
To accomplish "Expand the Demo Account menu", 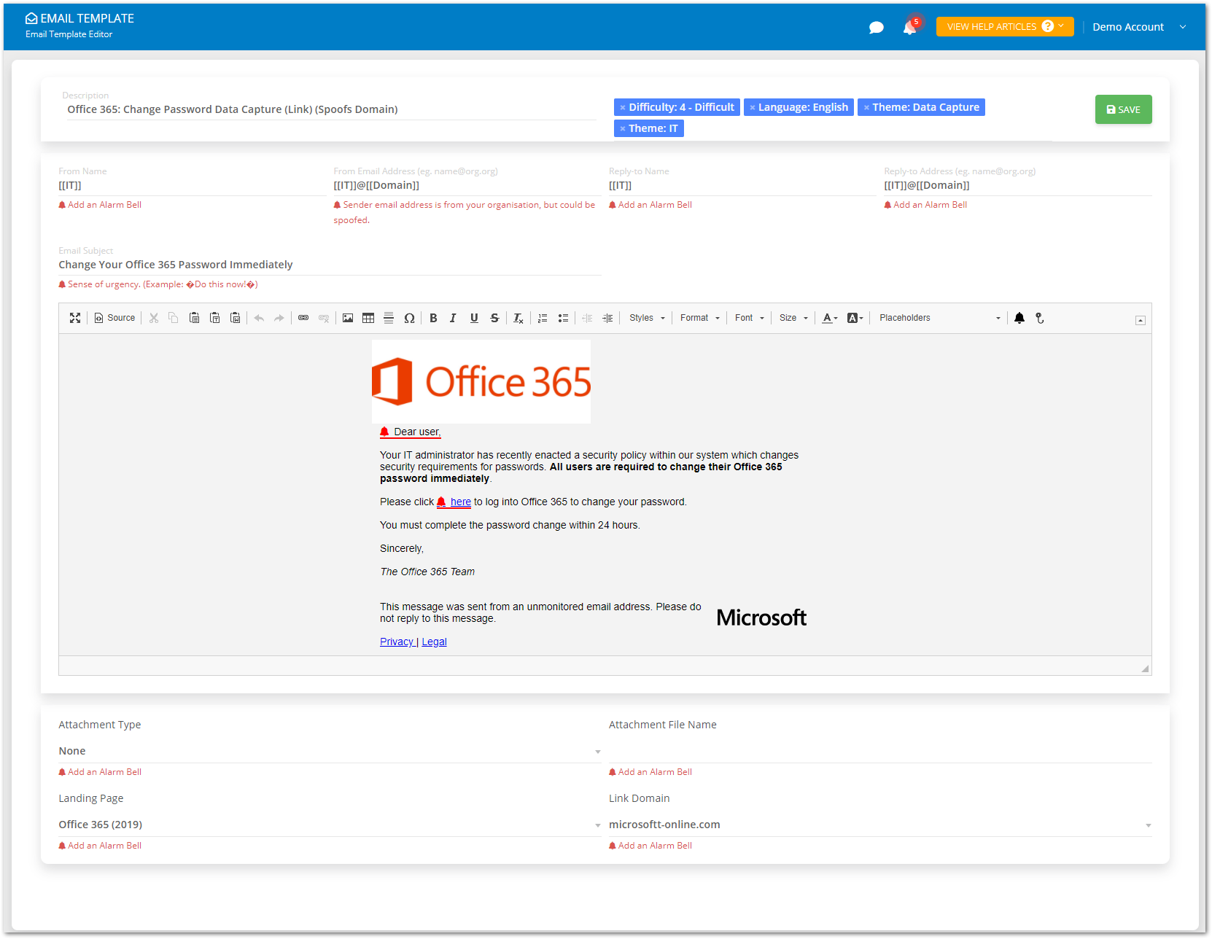I will 1139,27.
